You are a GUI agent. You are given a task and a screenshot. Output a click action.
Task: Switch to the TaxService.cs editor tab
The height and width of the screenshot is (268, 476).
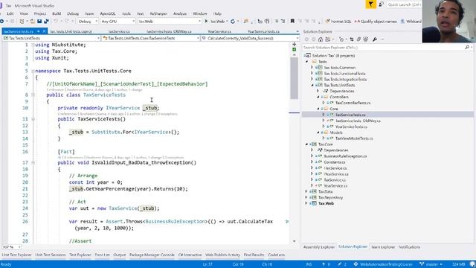point(119,31)
